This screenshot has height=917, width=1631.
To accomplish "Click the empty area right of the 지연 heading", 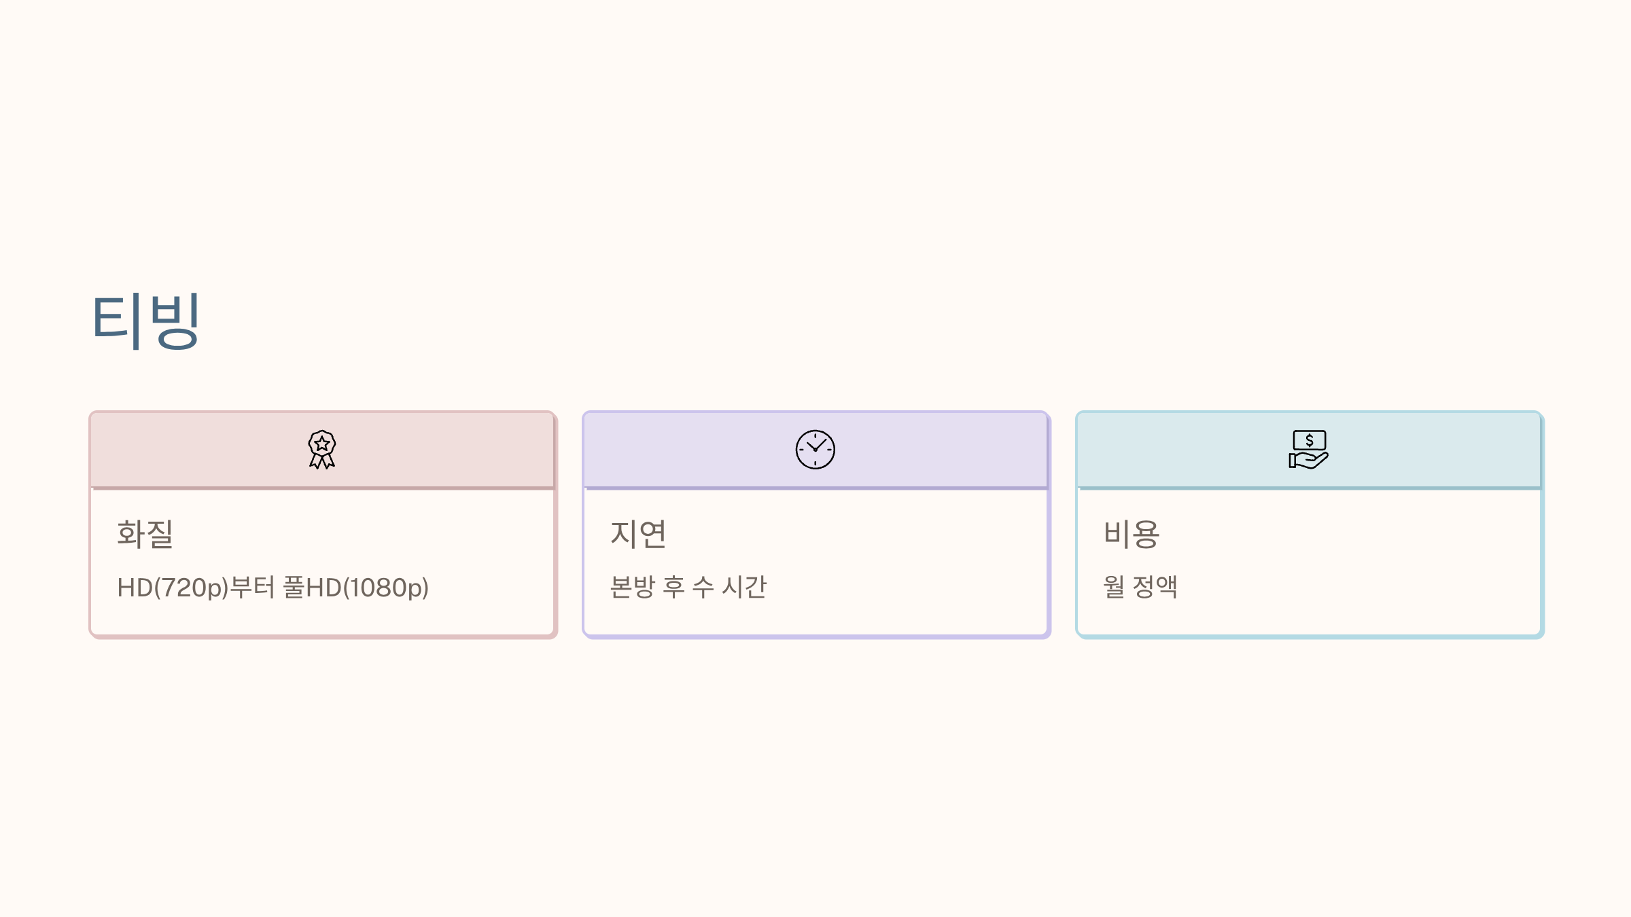I will click(857, 534).
